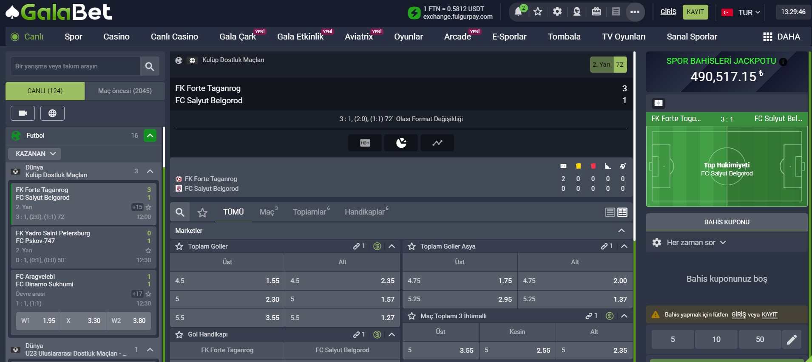Screen dimensions: 812x362
Task: Switch to two-column market layout
Action: [622, 212]
